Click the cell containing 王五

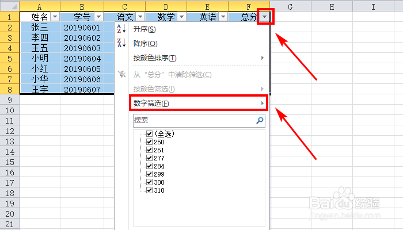pyautogui.click(x=40, y=48)
